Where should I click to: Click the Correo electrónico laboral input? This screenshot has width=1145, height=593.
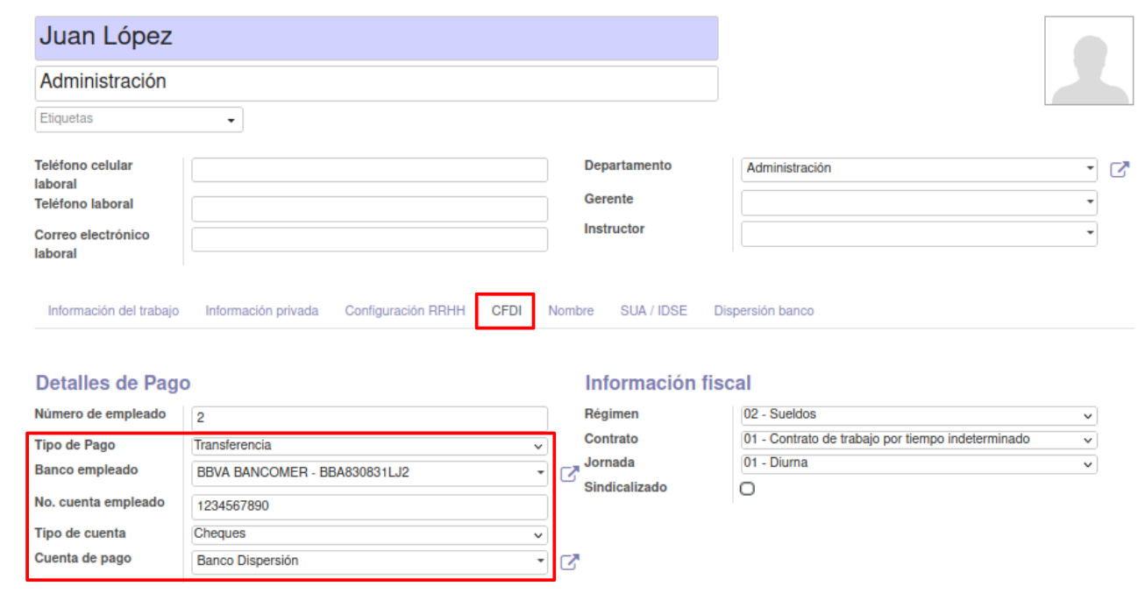click(369, 240)
